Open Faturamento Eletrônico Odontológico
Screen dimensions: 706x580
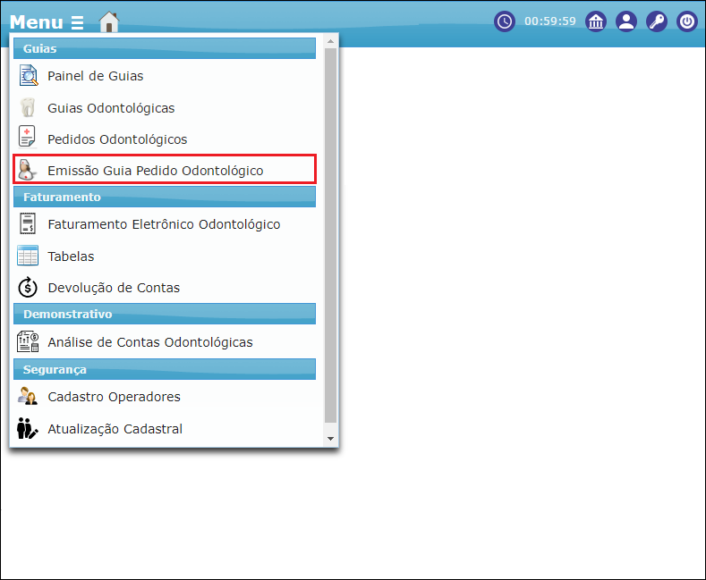(x=164, y=224)
